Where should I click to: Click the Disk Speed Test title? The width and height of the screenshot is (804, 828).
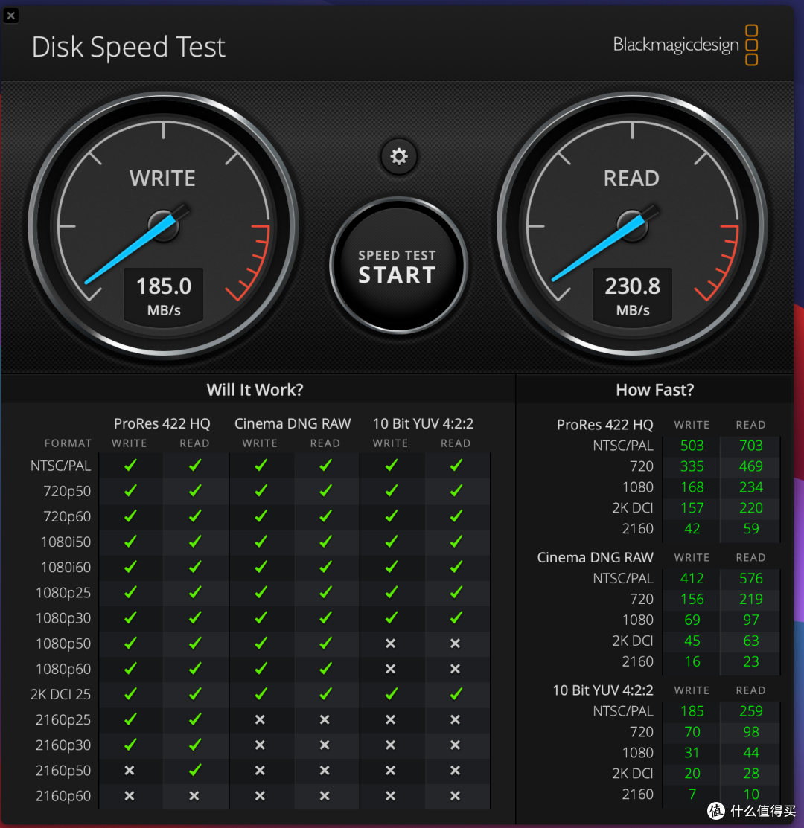pos(128,47)
